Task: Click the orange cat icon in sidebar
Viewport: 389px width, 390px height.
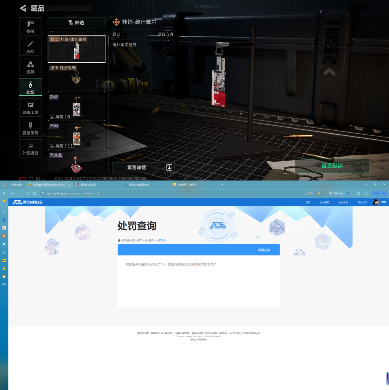Action: (4, 276)
